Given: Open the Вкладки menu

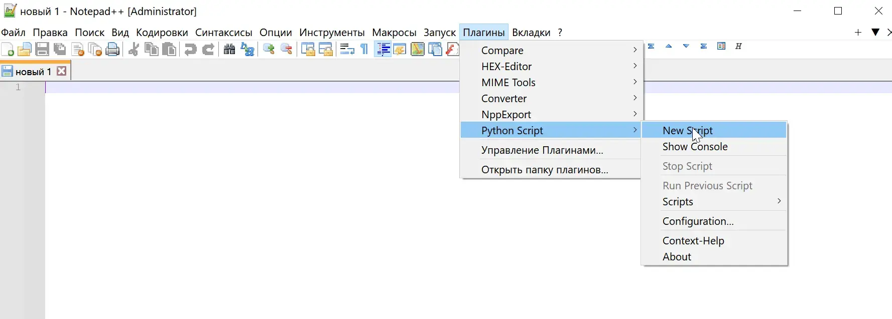Looking at the screenshot, I should [x=531, y=33].
